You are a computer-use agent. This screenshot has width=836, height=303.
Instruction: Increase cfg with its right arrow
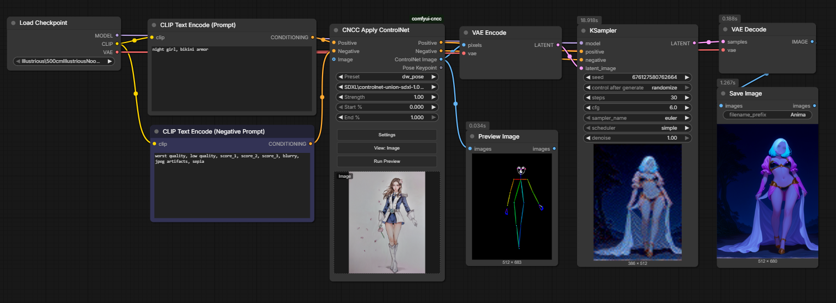click(687, 108)
